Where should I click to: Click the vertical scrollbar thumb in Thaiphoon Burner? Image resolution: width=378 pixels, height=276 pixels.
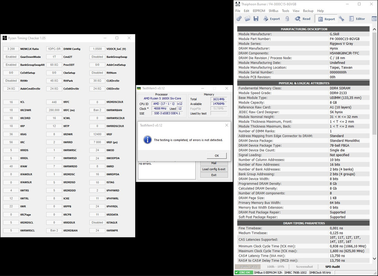[x=374, y=83]
